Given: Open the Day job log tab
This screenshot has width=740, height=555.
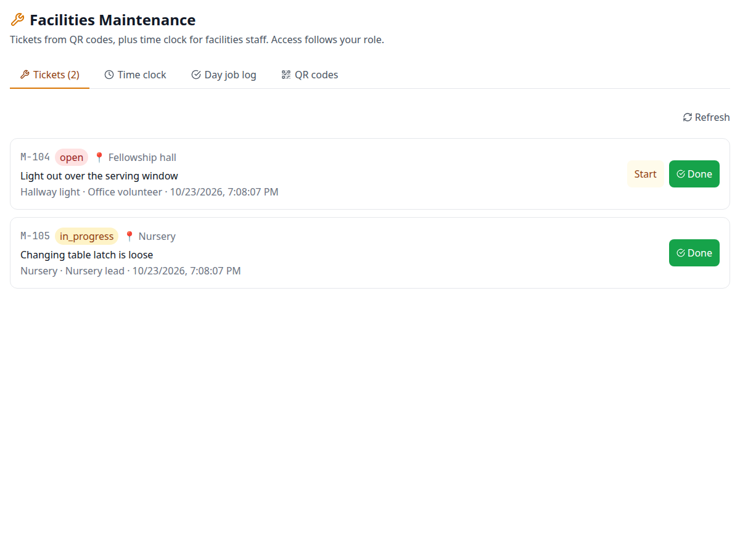Looking at the screenshot, I should click(224, 75).
